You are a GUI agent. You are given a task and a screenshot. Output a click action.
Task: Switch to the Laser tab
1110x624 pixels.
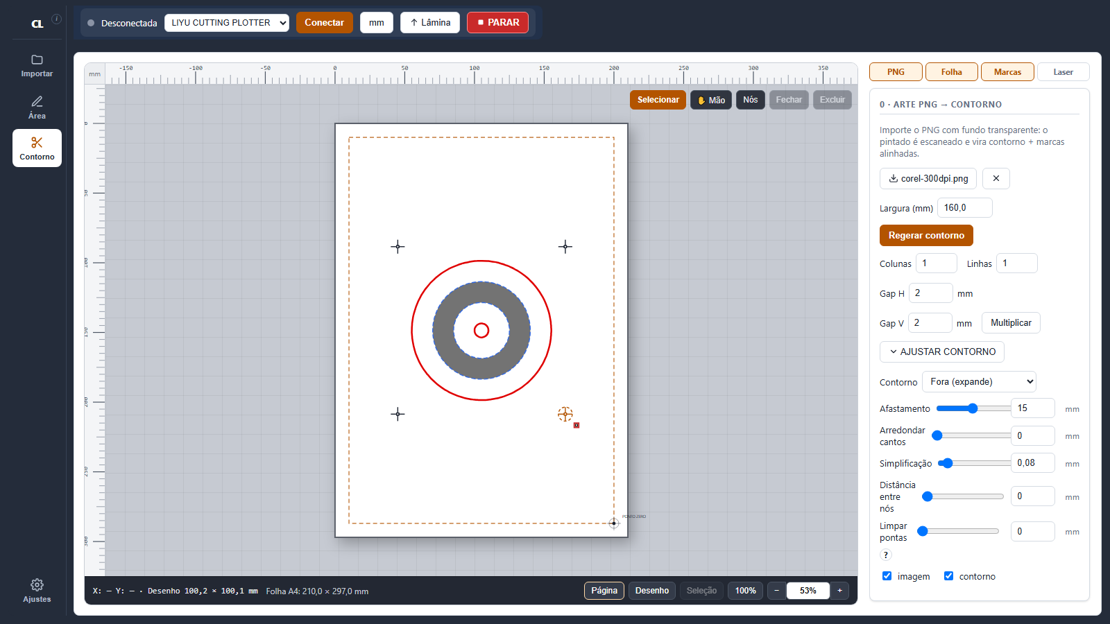coord(1063,72)
